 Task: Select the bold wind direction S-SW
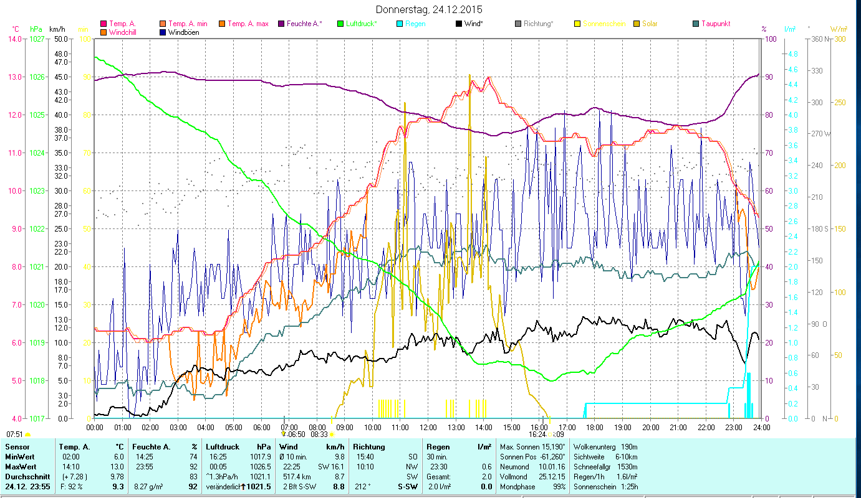(x=407, y=487)
